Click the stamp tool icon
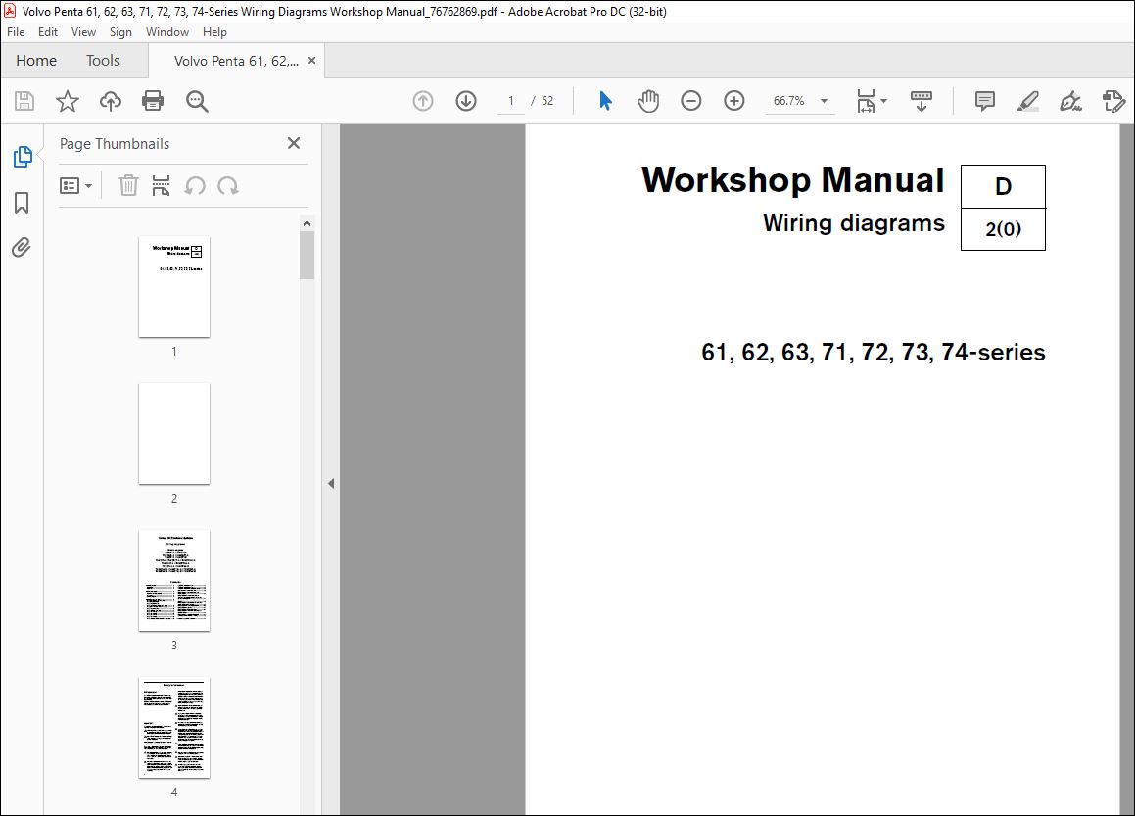Image resolution: width=1135 pixels, height=816 pixels. click(x=1113, y=101)
